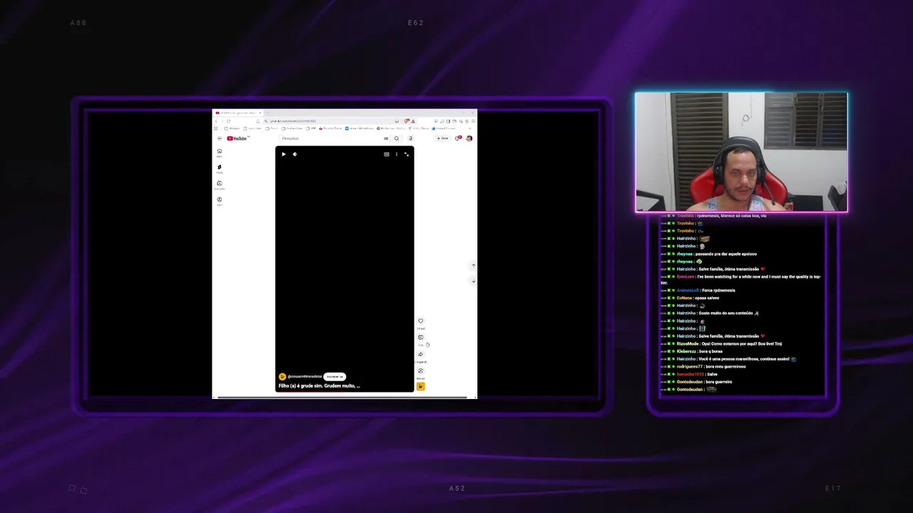Viewport: 913px width, 513px height.
Task: Go to the next Short with down arrow
Action: pos(473,281)
